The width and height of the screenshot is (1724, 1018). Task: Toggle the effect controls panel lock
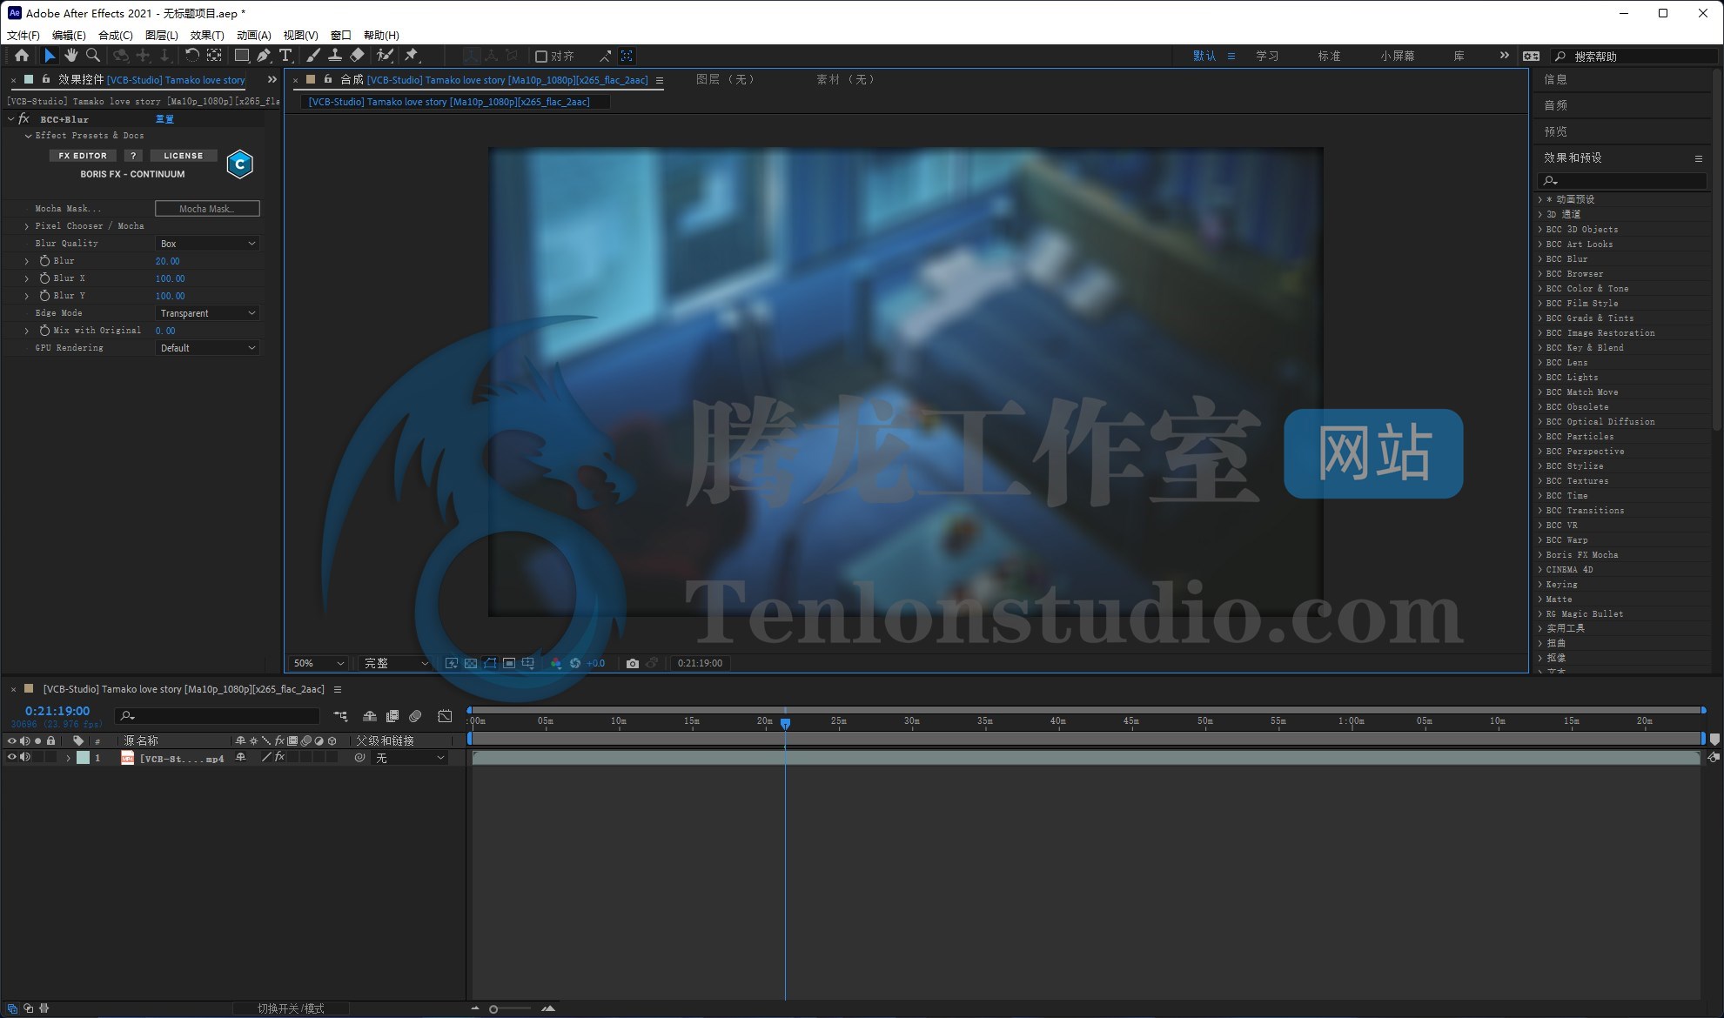pos(46,79)
